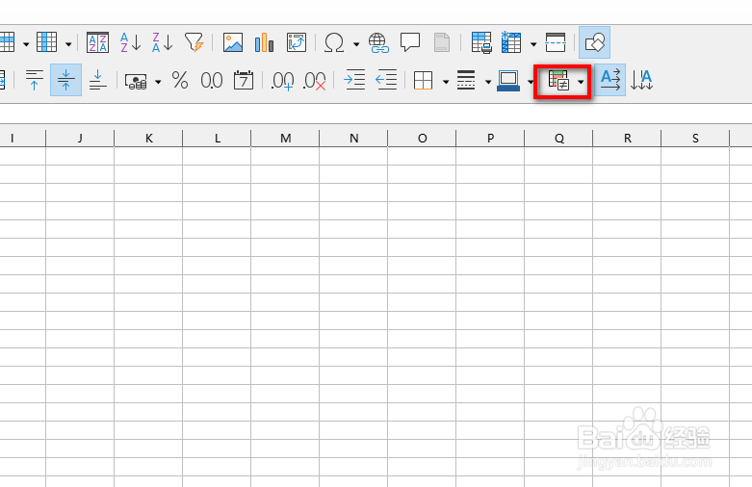The image size is (752, 487).
Task: Select column S header
Action: point(695,138)
